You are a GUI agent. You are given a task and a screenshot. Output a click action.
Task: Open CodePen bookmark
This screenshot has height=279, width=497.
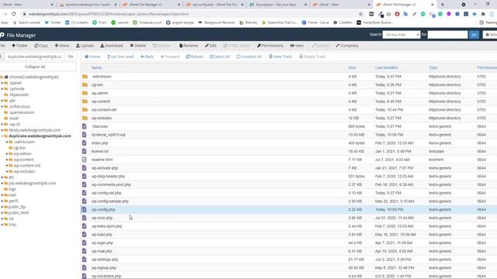342,22
